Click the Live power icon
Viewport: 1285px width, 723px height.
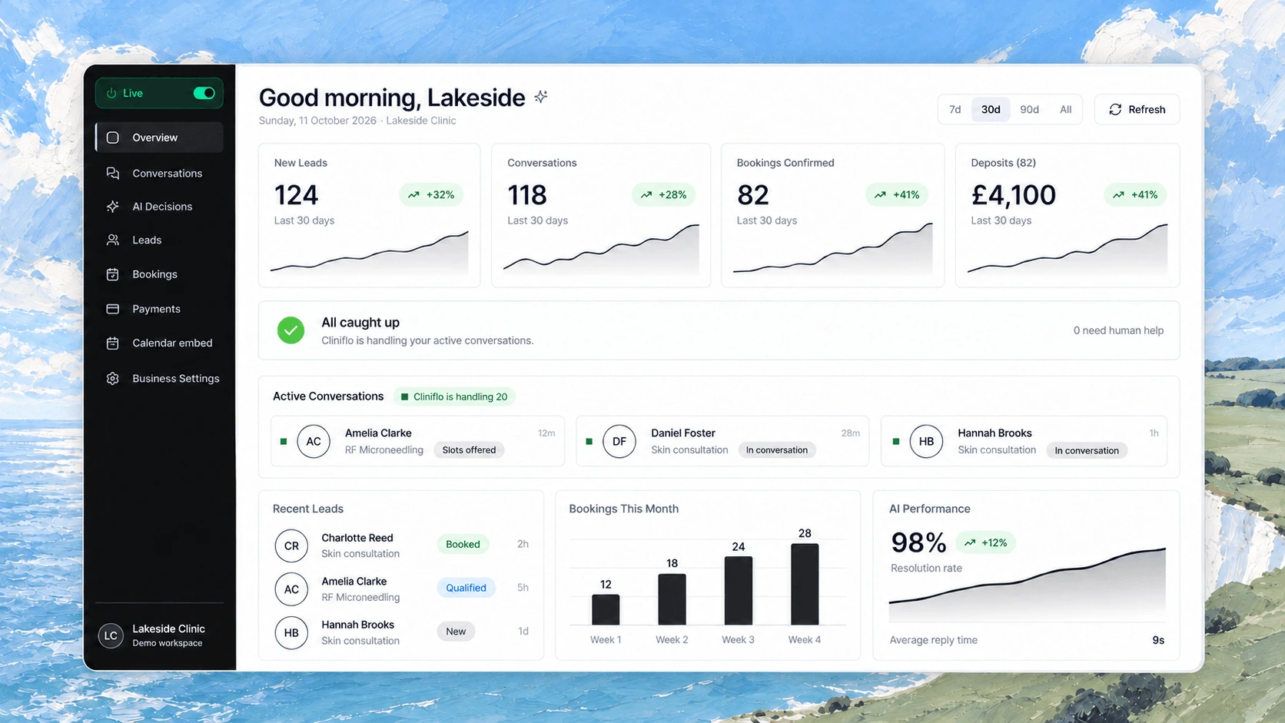tap(111, 93)
